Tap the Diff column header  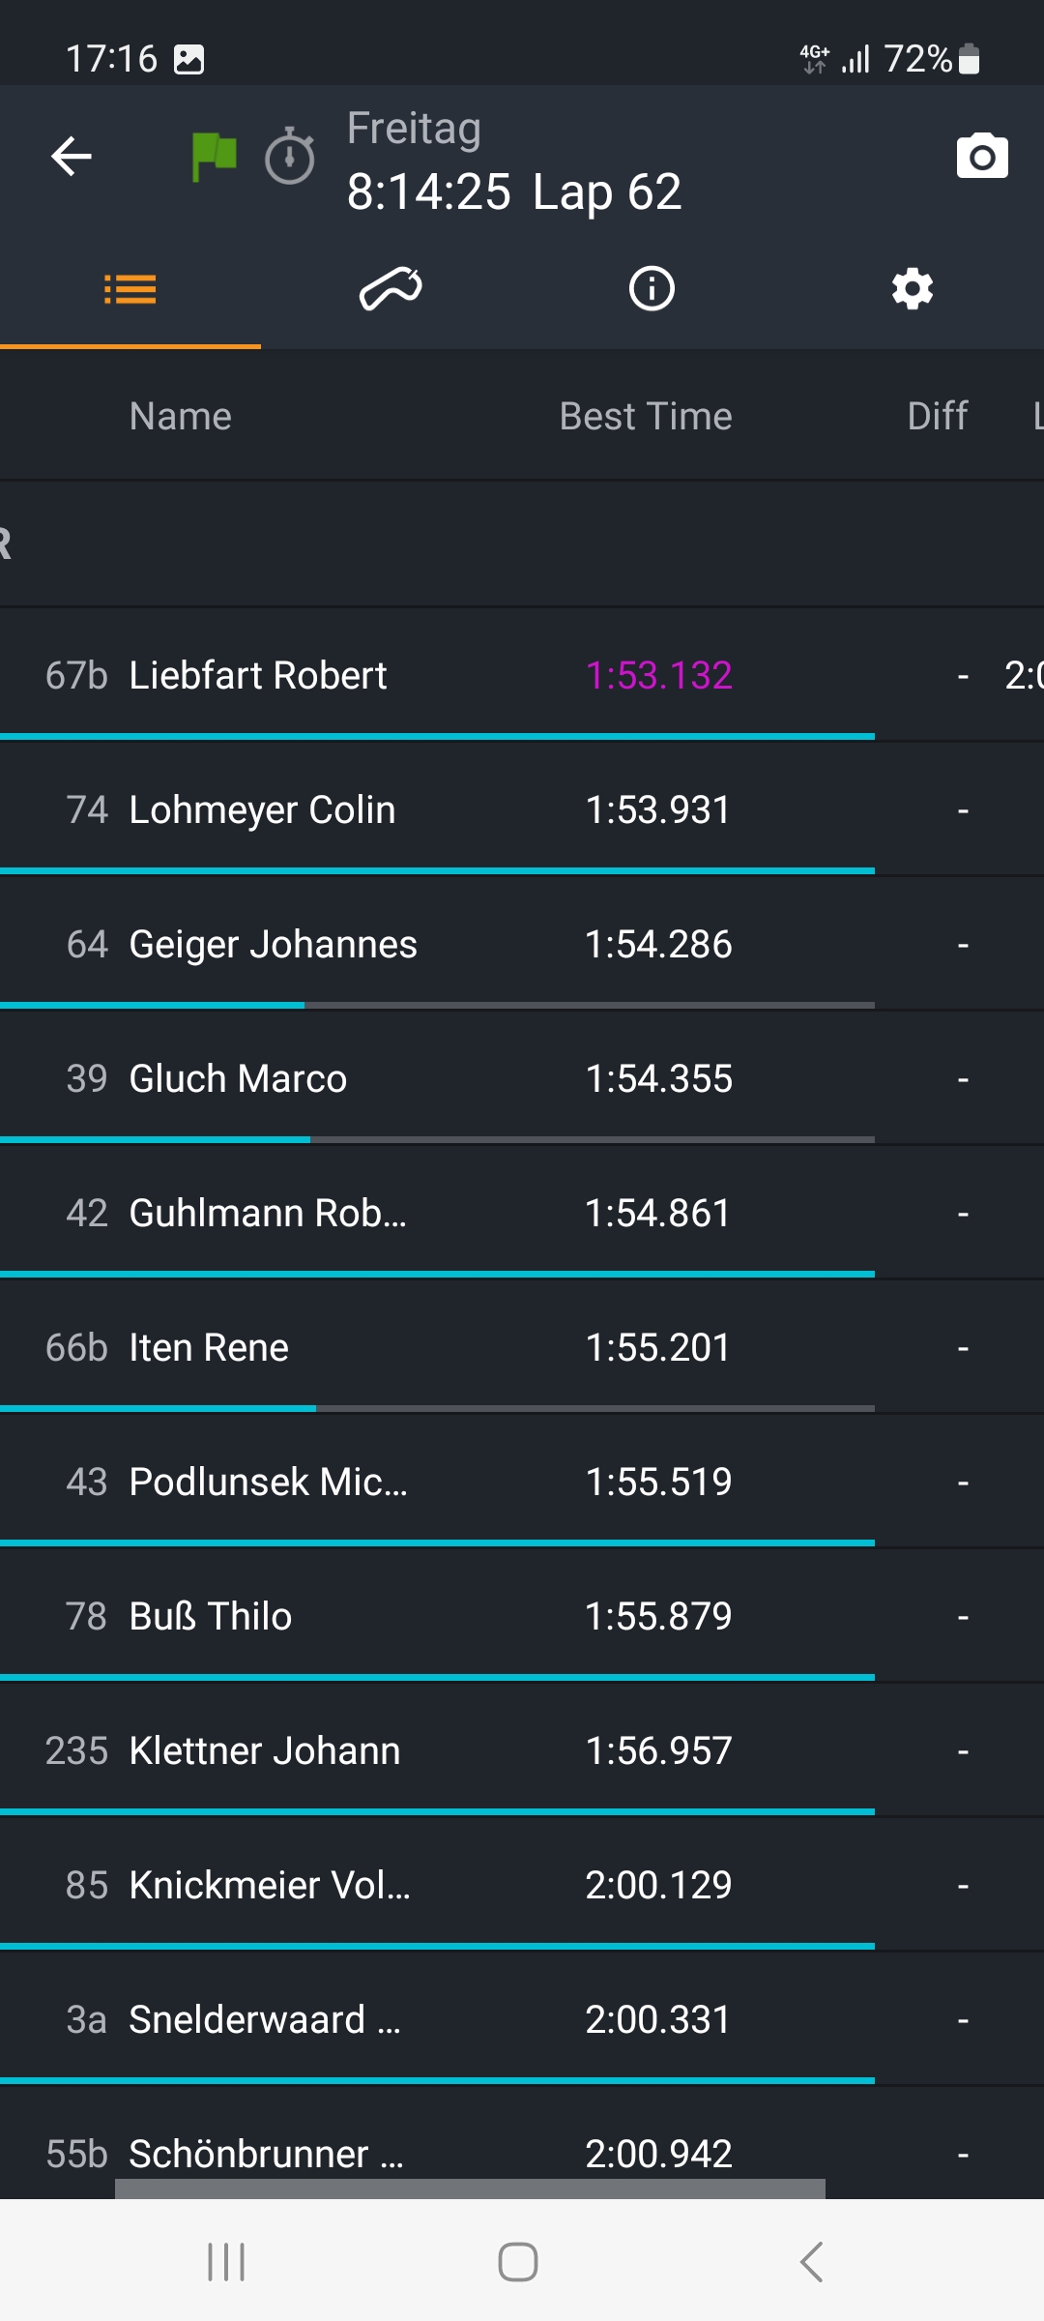click(x=937, y=417)
